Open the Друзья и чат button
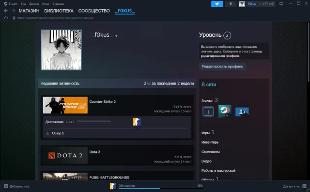The image size is (310, 192). coord(294,186)
